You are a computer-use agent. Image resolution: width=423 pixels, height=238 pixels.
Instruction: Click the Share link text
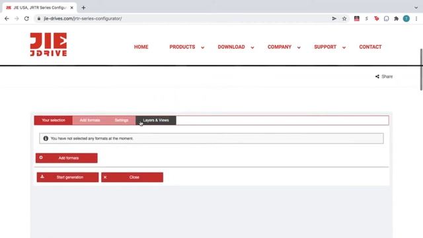387,77
